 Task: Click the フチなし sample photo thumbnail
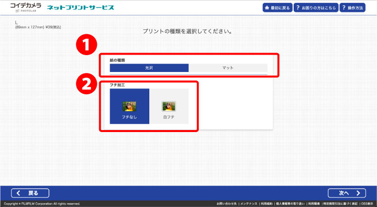point(129,105)
